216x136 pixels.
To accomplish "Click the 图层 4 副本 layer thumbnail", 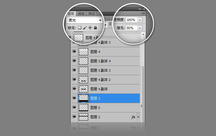I will [84, 89].
